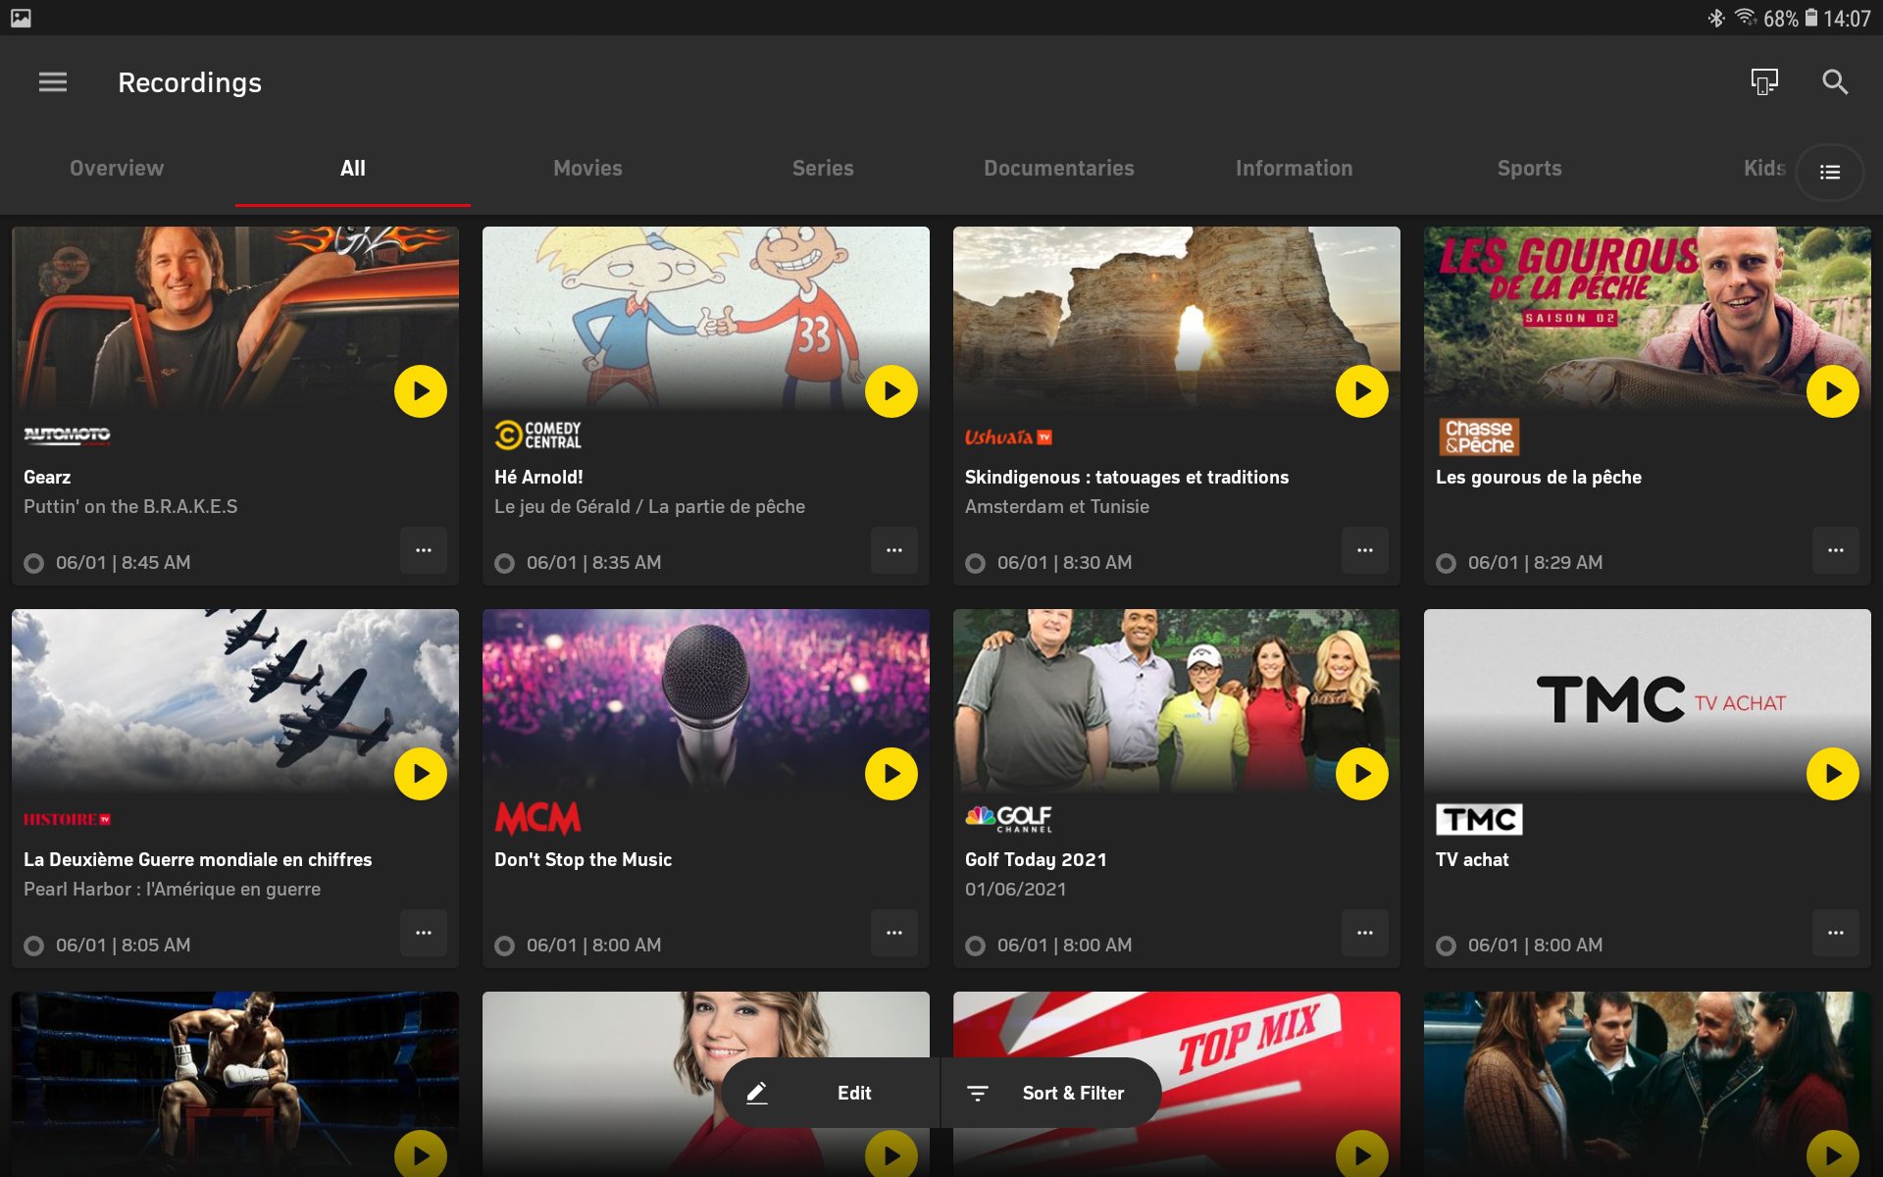This screenshot has width=1883, height=1177.
Task: Open the category list icon beside Kids
Action: coord(1829,173)
